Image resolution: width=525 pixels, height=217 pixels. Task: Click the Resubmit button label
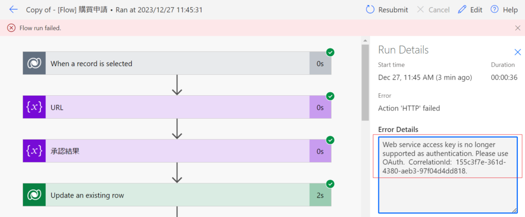coord(393,10)
